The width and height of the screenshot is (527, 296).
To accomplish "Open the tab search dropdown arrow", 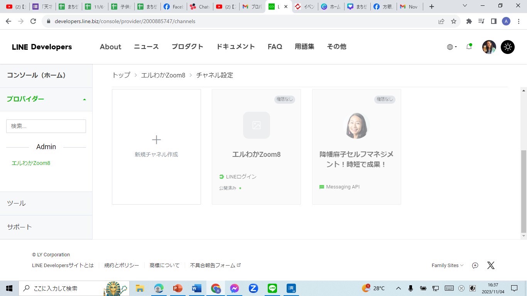I will [x=465, y=6].
